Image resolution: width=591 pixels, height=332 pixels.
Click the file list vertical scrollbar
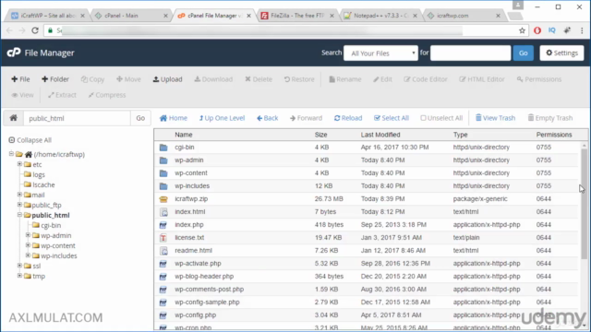[x=585, y=203]
